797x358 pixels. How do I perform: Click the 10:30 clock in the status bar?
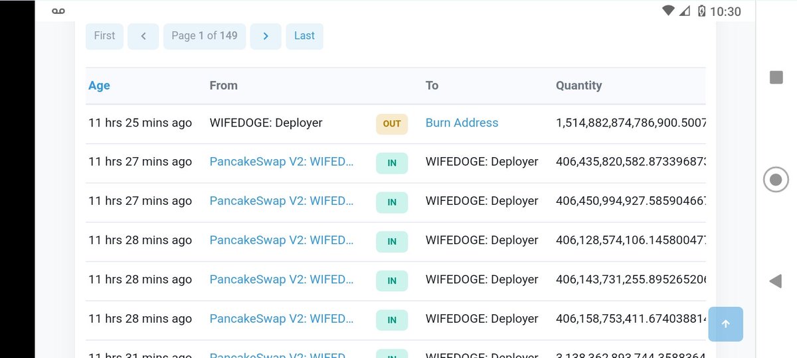tap(725, 11)
